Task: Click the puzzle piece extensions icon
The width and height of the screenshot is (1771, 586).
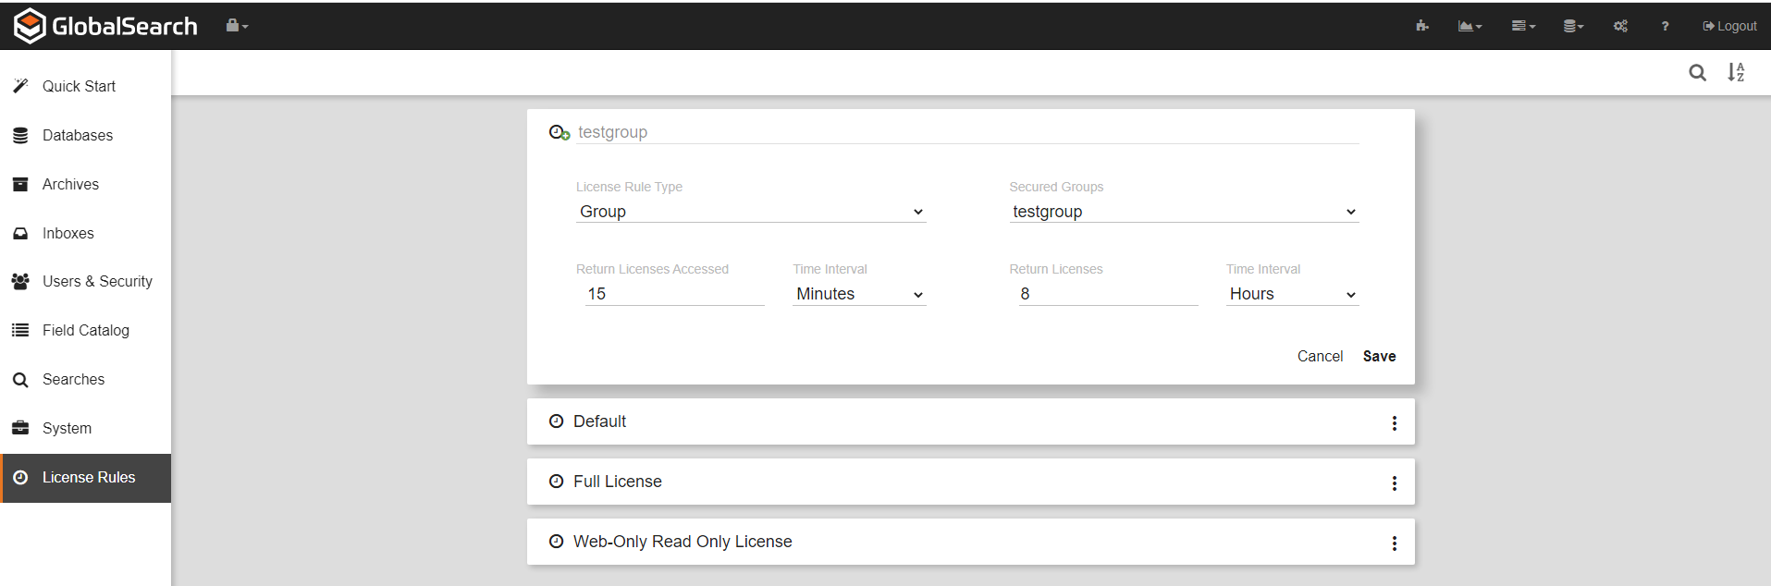Action: (x=1421, y=26)
